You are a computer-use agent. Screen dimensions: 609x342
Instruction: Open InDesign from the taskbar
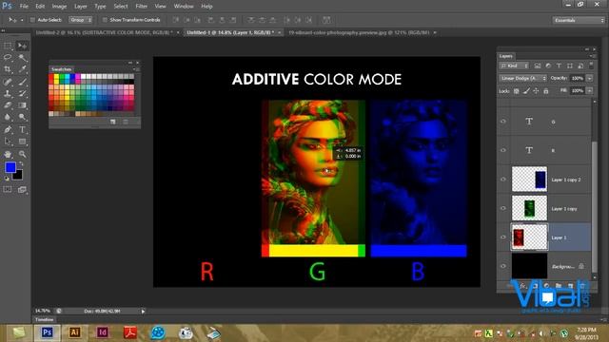point(103,332)
